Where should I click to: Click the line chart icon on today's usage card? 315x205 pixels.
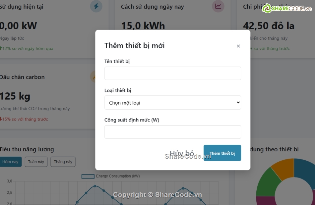pyautogui.click(x=218, y=6)
